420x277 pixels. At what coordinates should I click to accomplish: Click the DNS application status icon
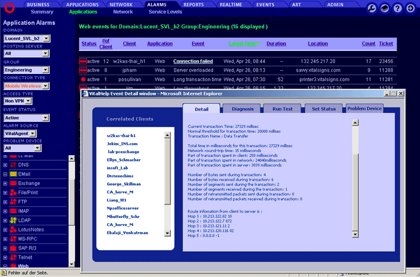[x=13, y=165]
